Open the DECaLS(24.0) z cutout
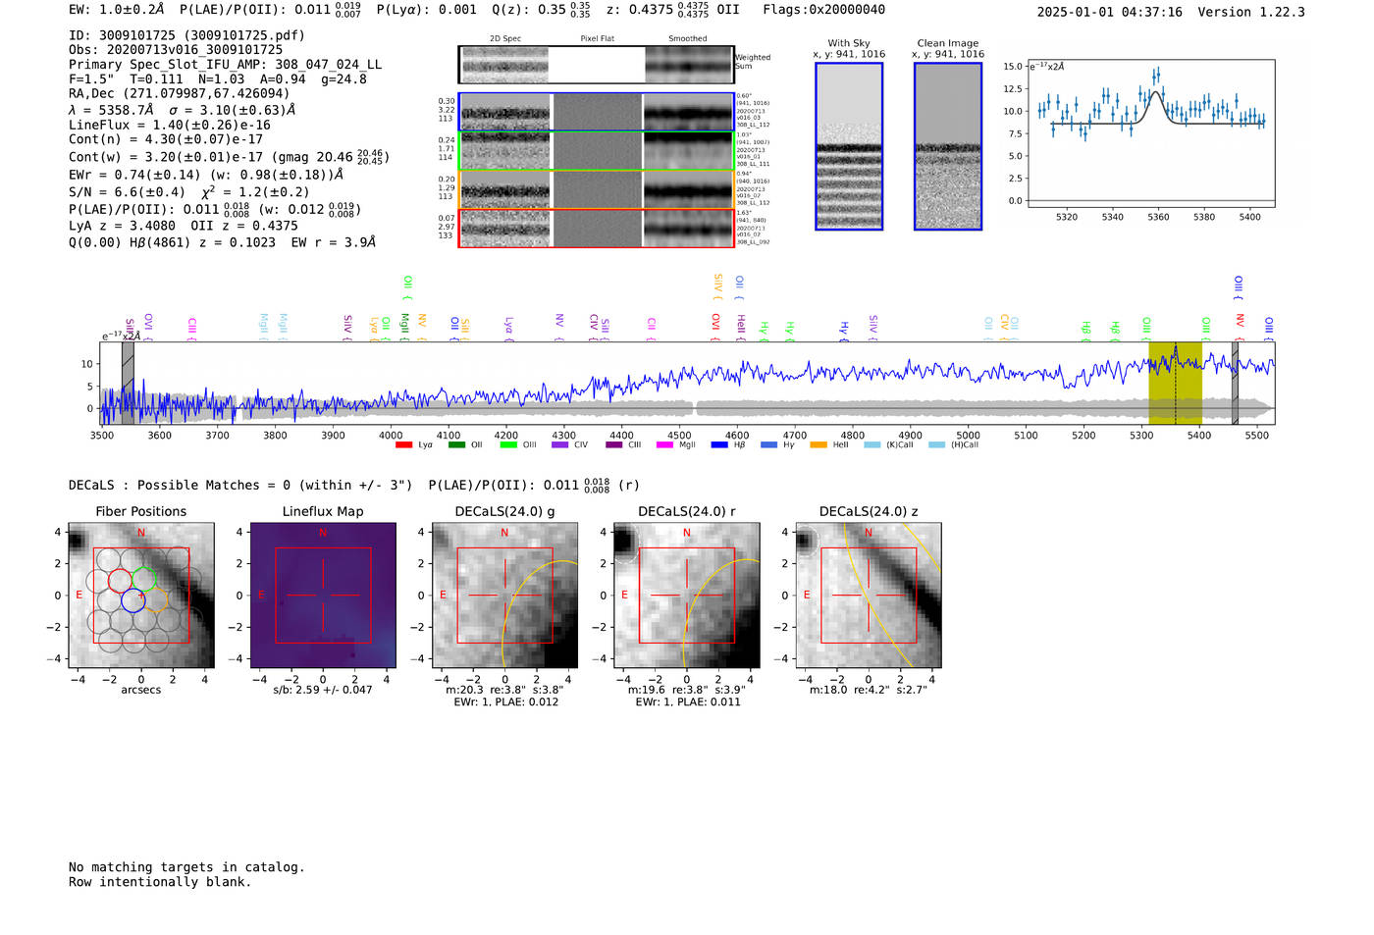Viewport: 1374px width, 935px height. pos(868,597)
